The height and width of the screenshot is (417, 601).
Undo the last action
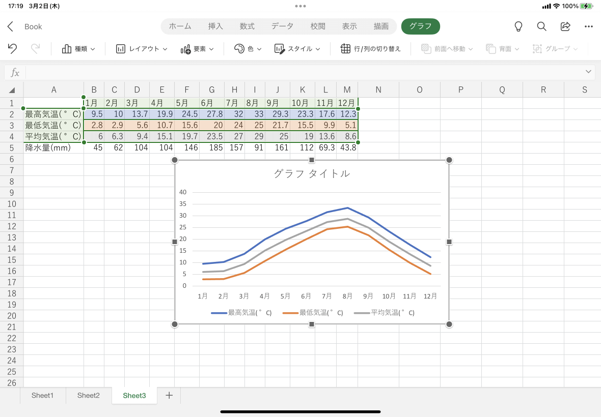point(12,49)
